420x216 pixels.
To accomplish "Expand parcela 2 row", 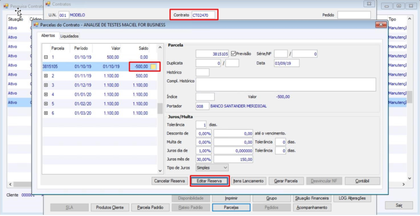I will [46, 76].
